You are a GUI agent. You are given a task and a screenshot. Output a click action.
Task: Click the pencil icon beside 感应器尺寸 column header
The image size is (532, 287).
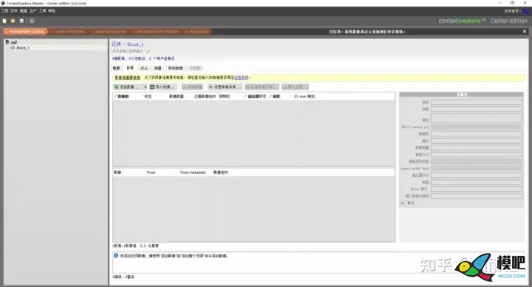tap(245, 97)
